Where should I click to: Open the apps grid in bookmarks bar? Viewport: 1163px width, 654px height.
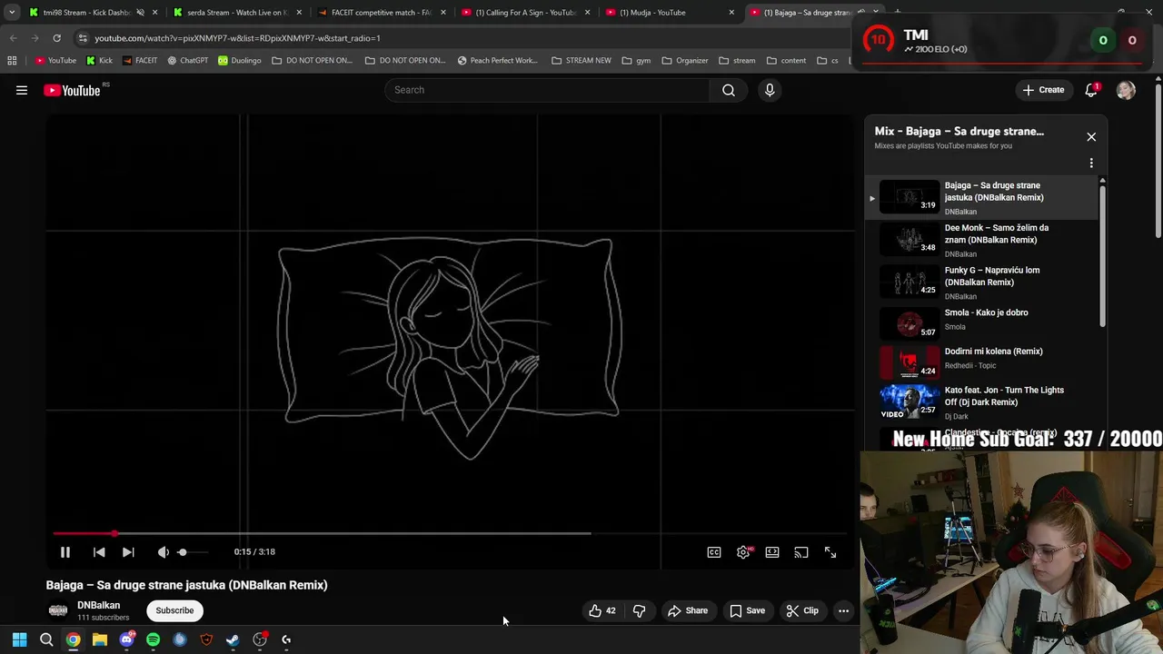tap(12, 61)
